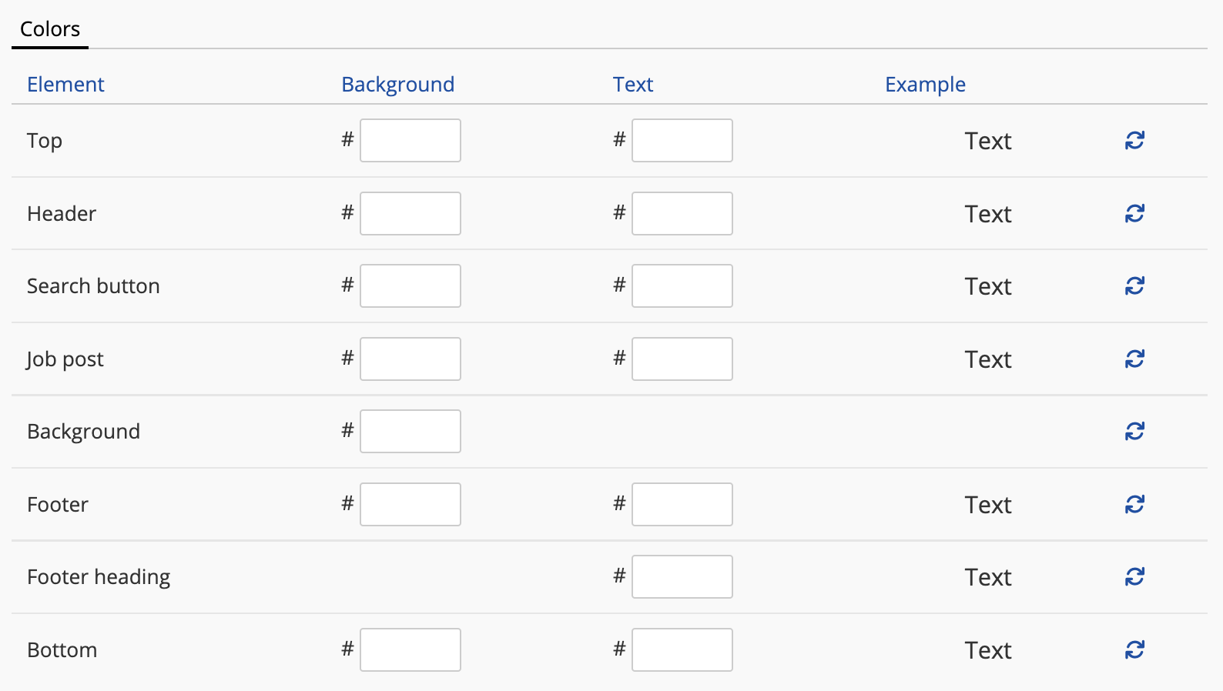Click the Example column header
1223x691 pixels.
(x=925, y=84)
